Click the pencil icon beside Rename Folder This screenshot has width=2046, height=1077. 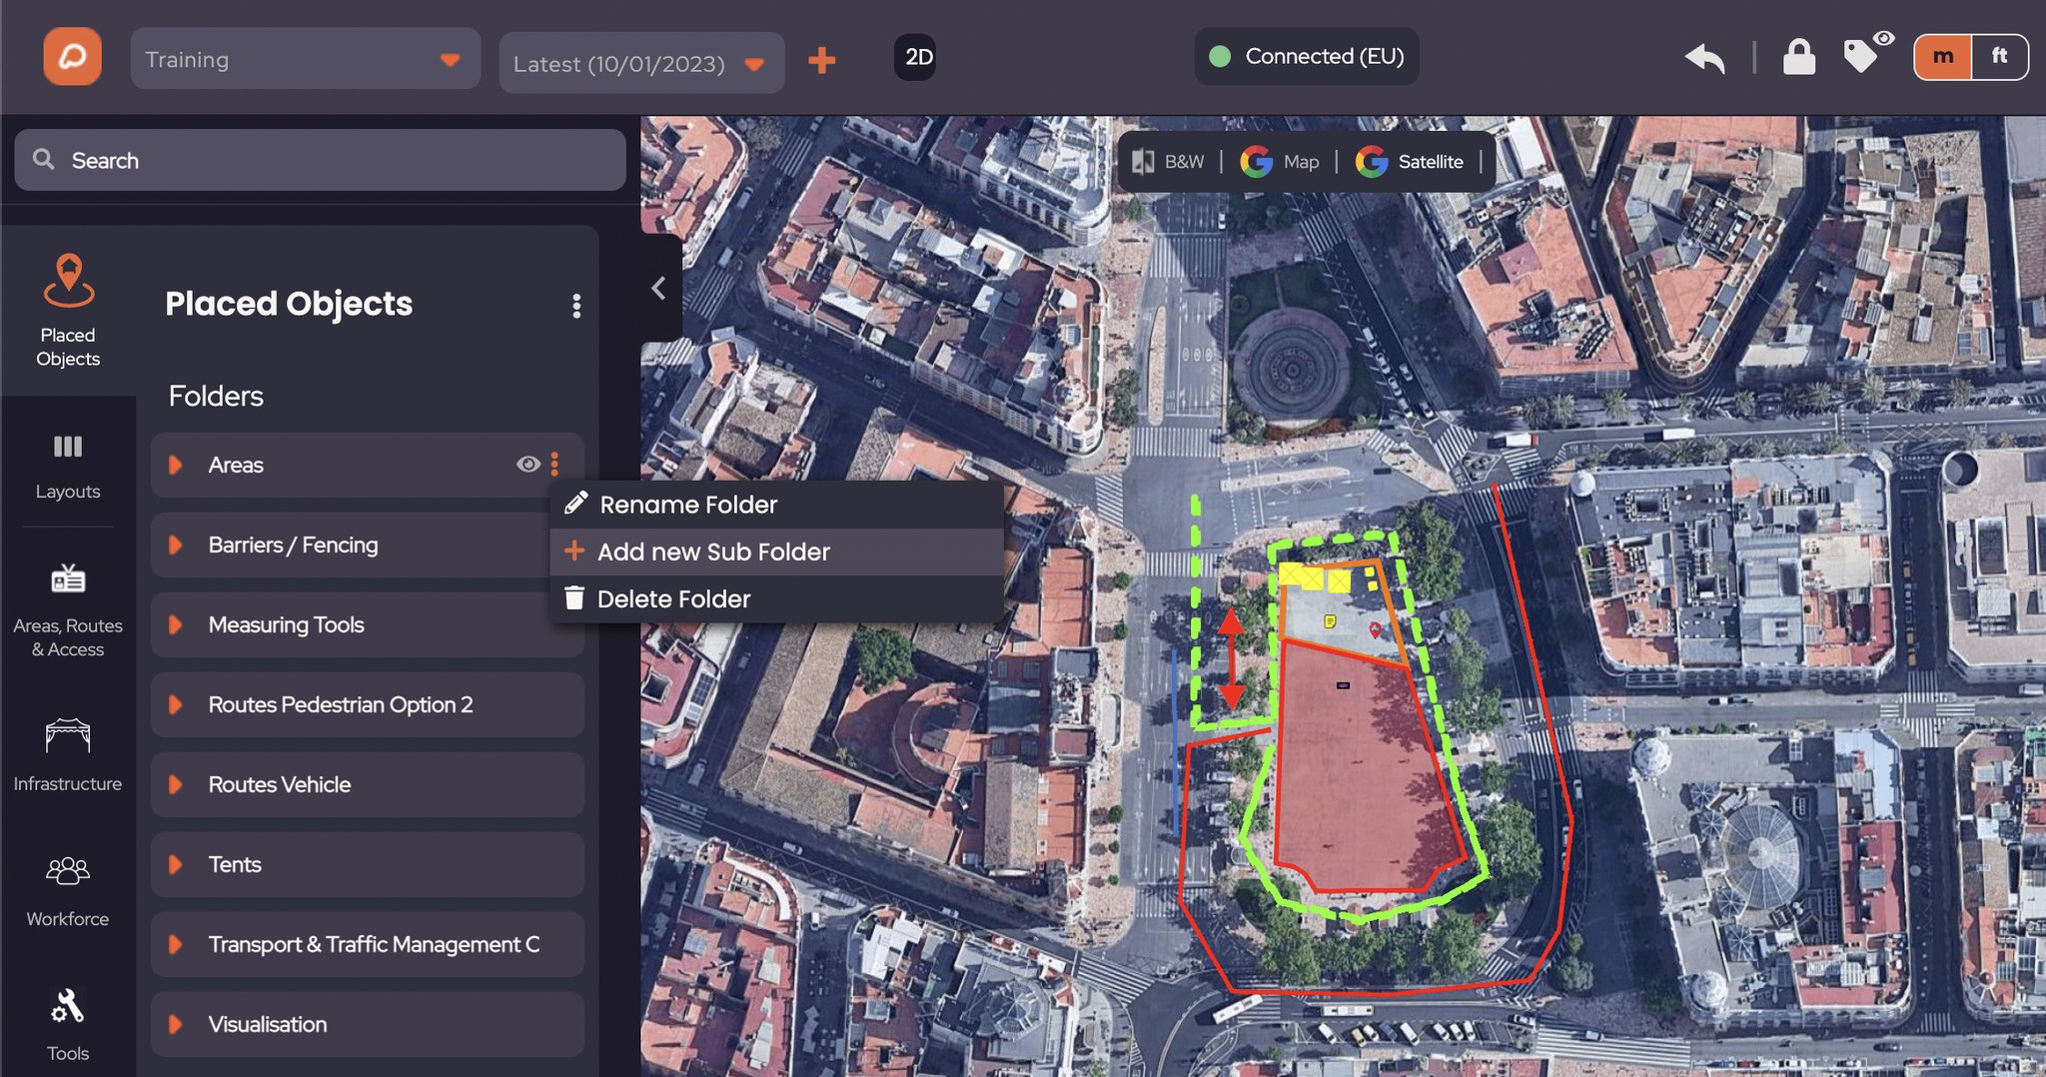(575, 503)
